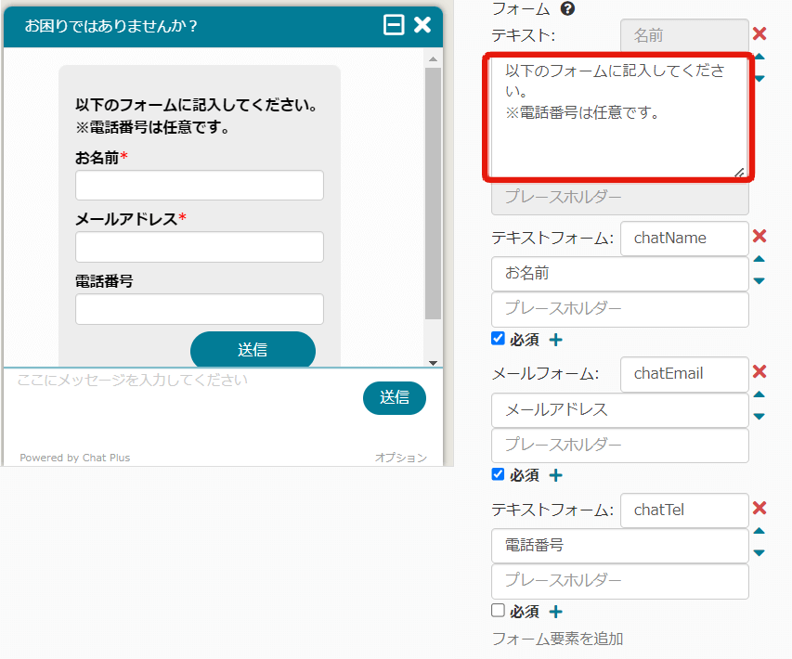Click placeholder field under メールアドレス
This screenshot has height=659, width=792.
point(619,445)
